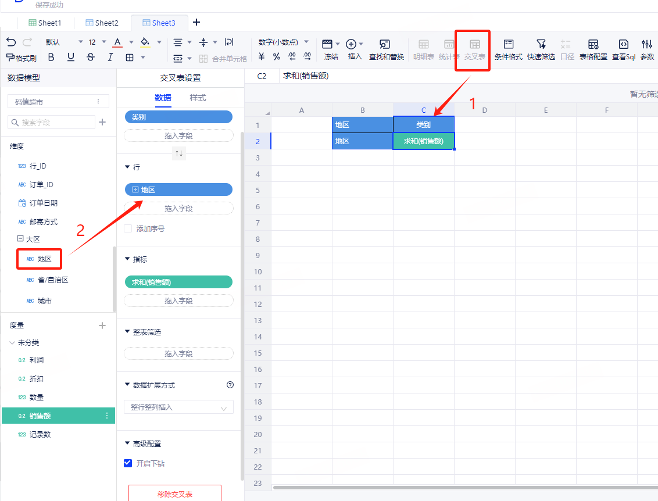The image size is (658, 501).
Task: Open the 整行整列插入 expansion dropdown
Action: (x=178, y=407)
